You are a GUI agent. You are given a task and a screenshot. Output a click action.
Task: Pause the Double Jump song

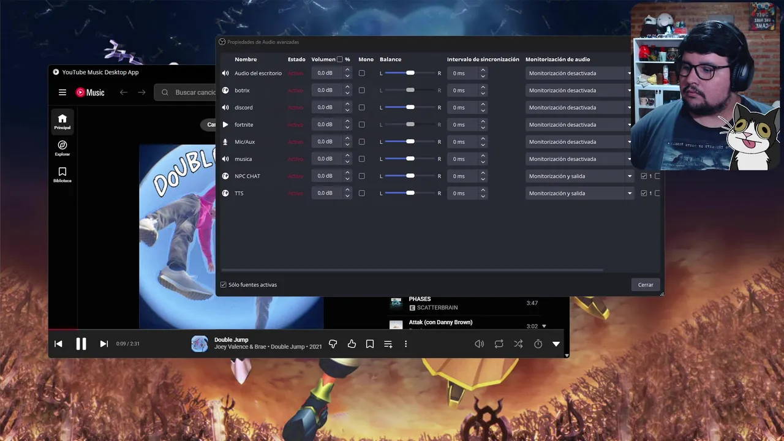81,344
